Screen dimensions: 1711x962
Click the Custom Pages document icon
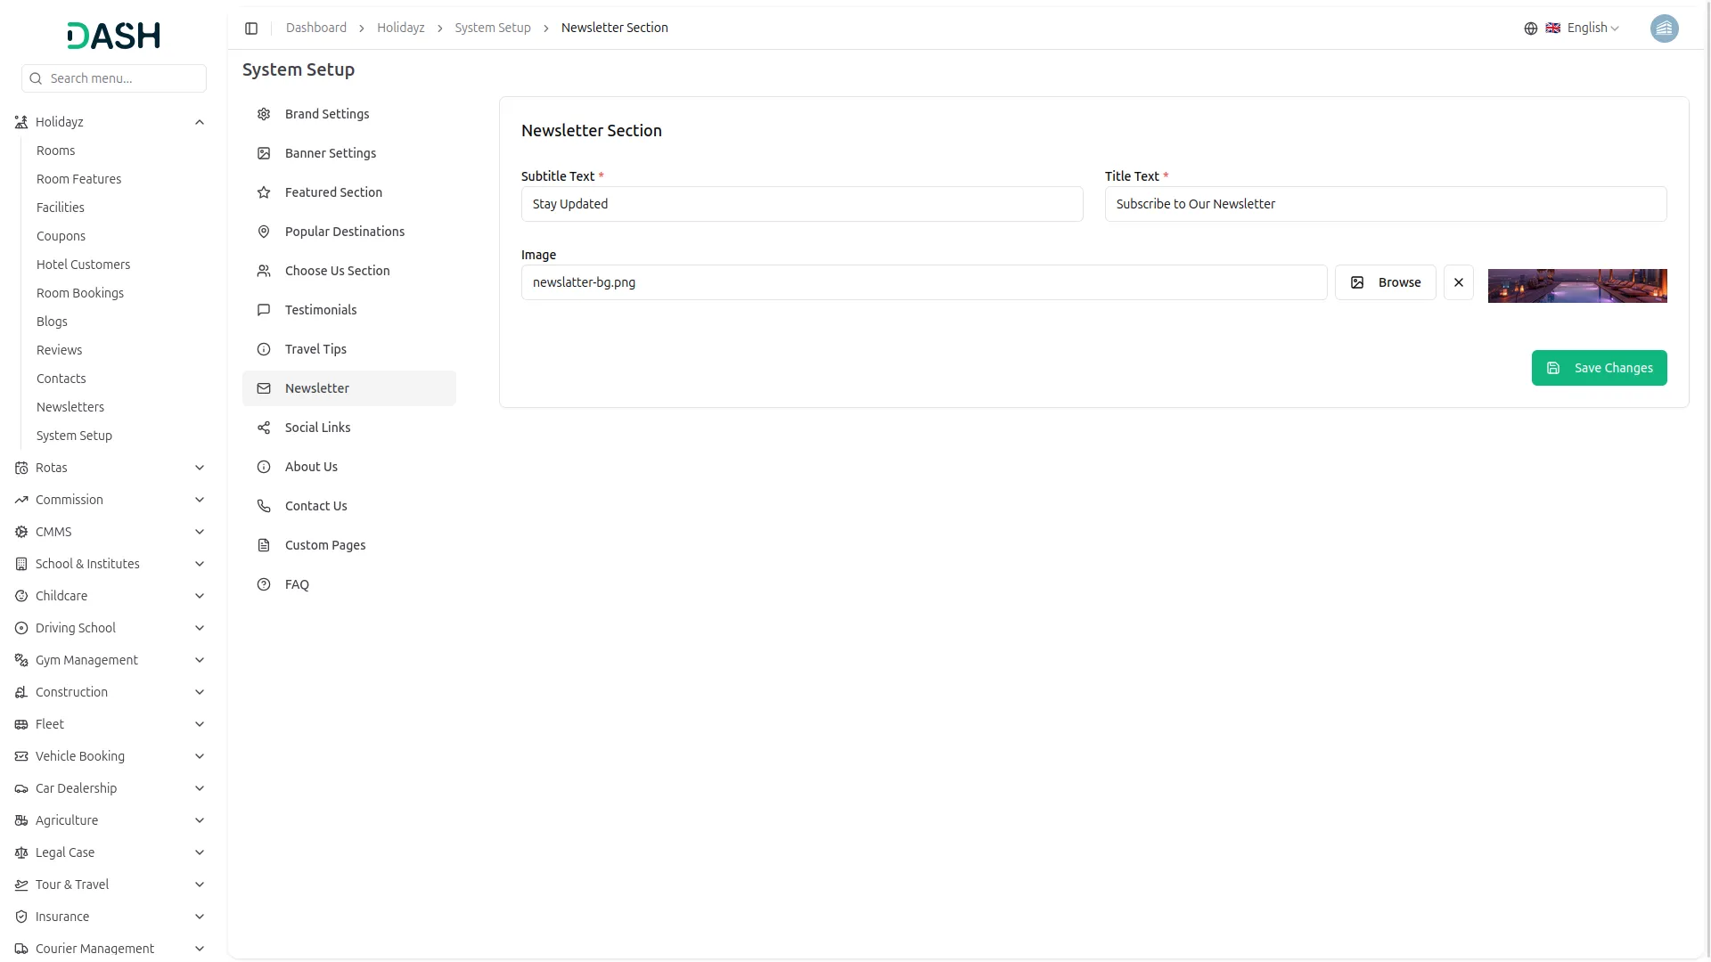[x=264, y=545]
